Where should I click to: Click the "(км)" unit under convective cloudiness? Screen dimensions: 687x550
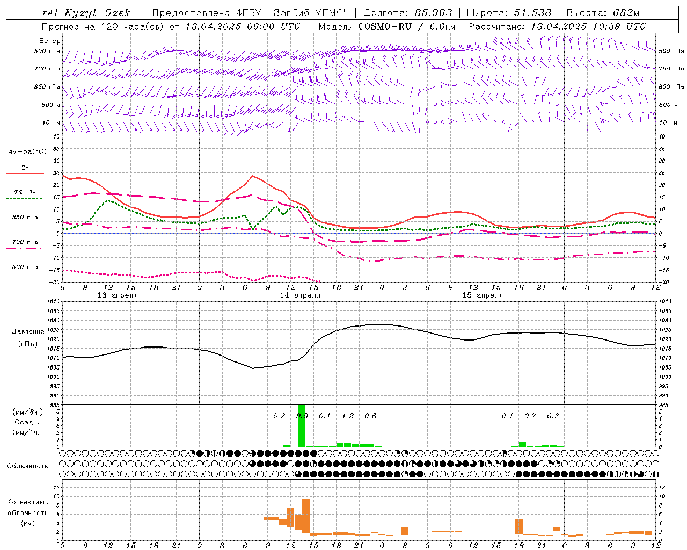click(x=27, y=523)
